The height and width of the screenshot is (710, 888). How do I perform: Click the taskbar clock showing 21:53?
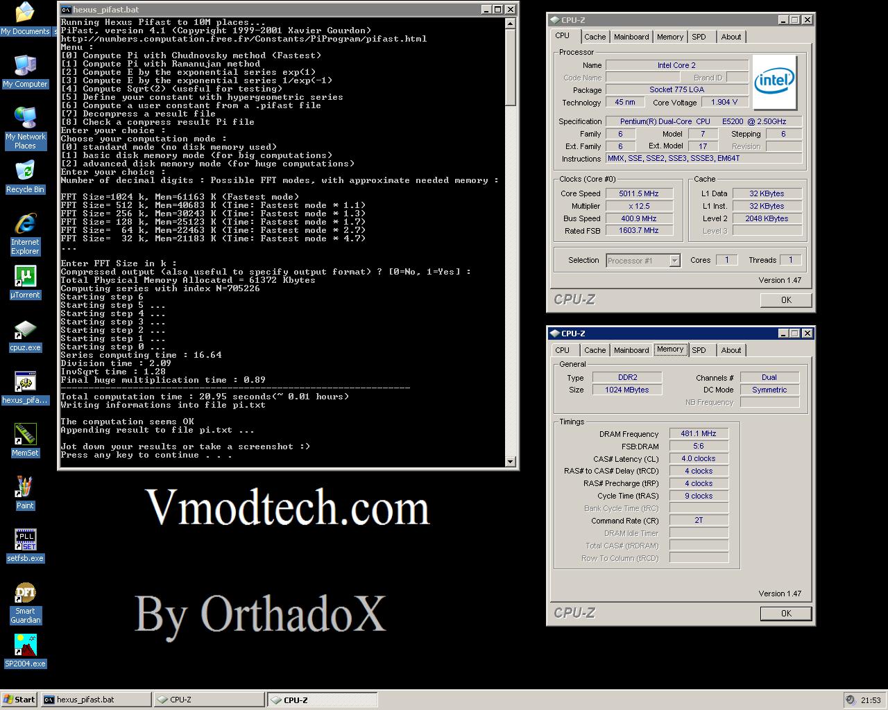[870, 700]
